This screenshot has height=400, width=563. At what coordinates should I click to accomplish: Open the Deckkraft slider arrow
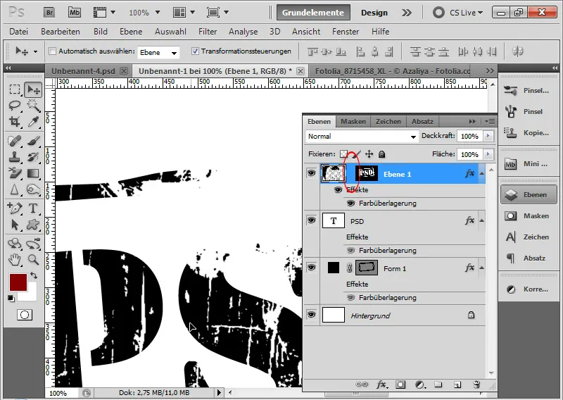point(488,136)
